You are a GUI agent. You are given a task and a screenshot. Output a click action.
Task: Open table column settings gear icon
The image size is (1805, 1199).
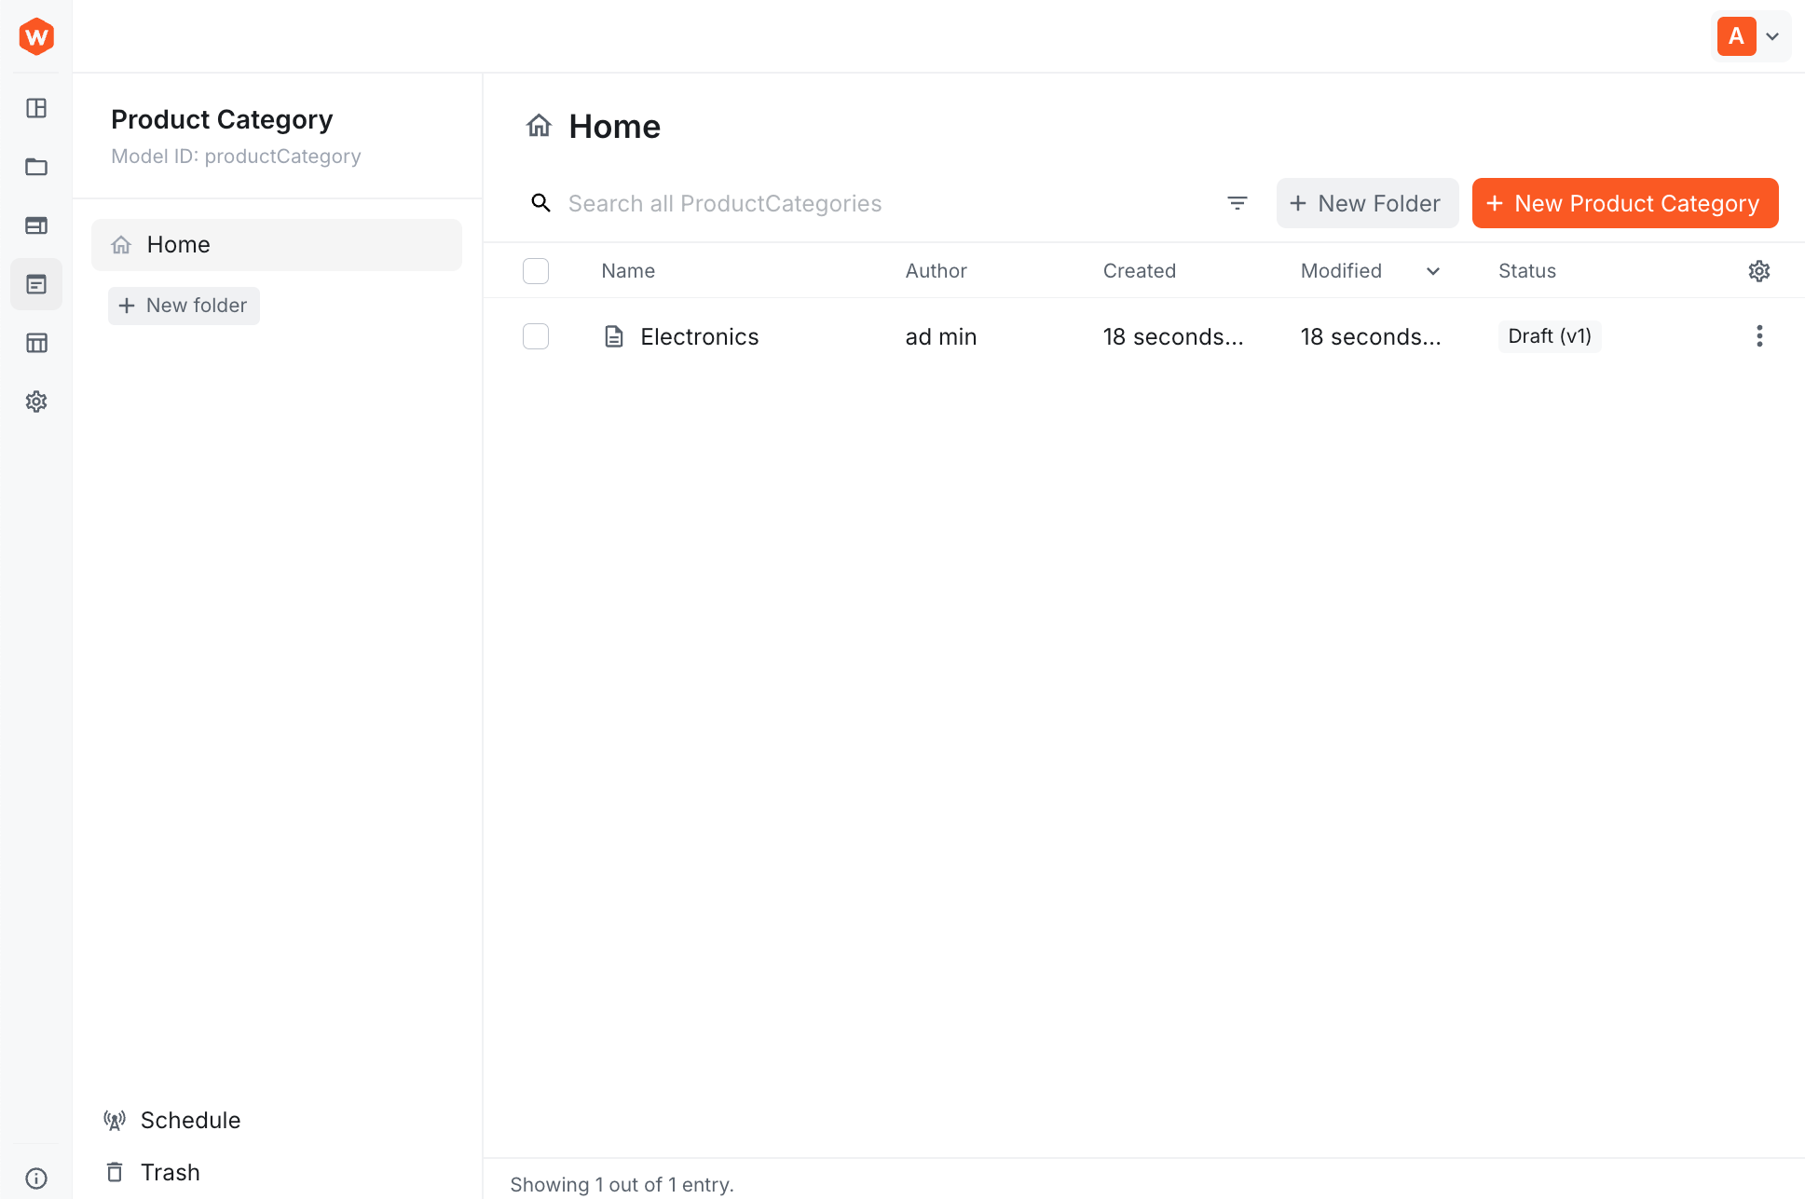pos(1758,271)
